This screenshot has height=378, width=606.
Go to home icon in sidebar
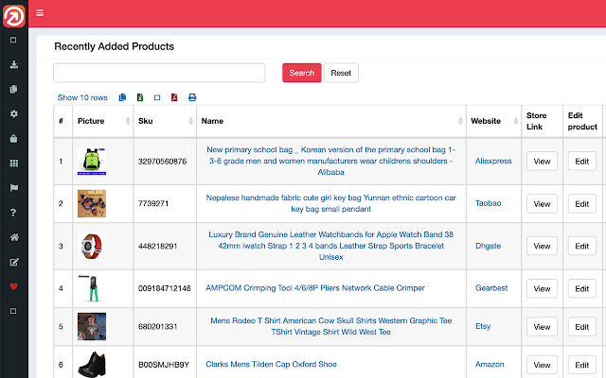pyautogui.click(x=13, y=237)
